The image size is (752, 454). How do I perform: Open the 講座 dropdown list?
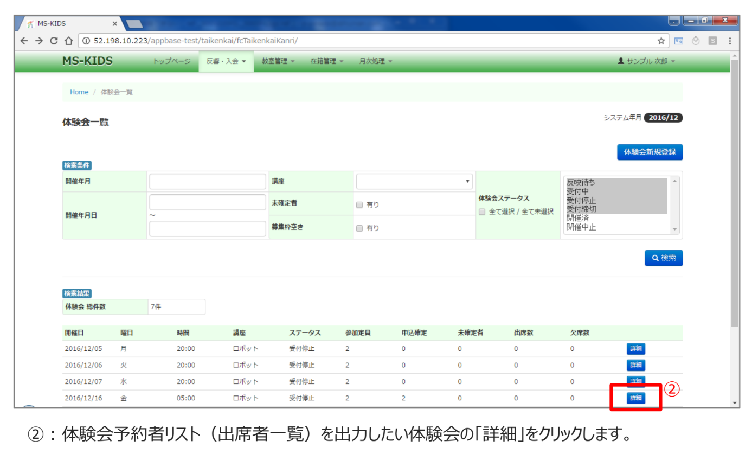414,182
